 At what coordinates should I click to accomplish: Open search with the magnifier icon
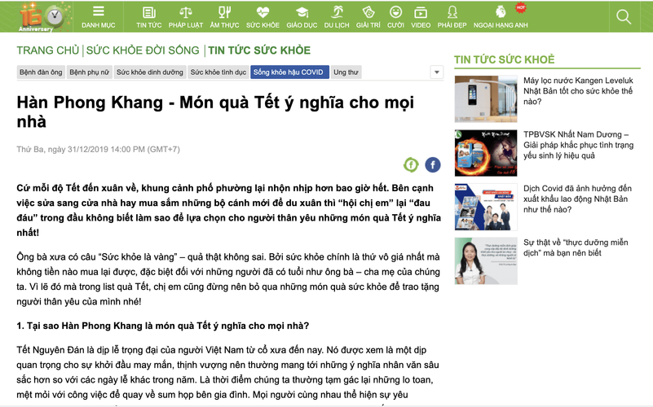click(x=624, y=16)
